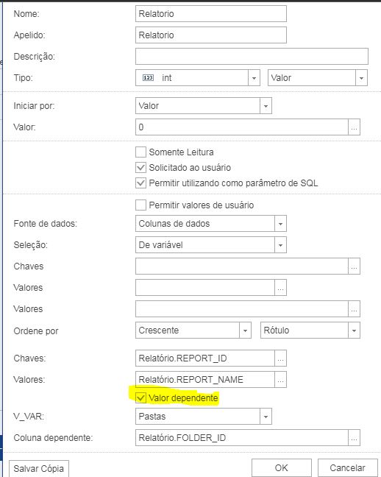This screenshot has height=477, width=381.
Task: Open the ellipsis editor for the upper Chaves field
Action: click(354, 266)
